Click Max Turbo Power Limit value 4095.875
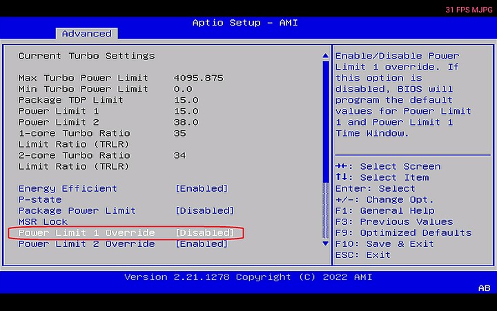Viewport: 497px width, 311px height. [x=198, y=78]
